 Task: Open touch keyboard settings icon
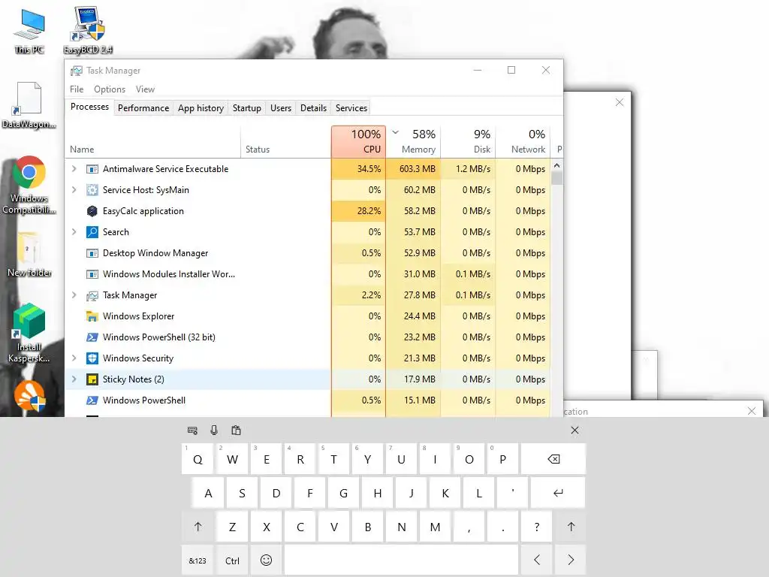192,430
